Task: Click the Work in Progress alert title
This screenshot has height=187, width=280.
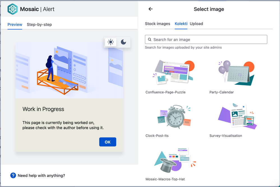Action: 43,109
